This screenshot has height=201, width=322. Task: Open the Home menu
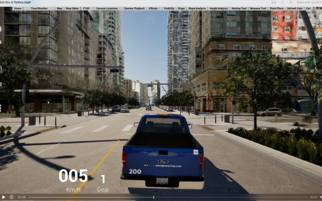pos(18,8)
